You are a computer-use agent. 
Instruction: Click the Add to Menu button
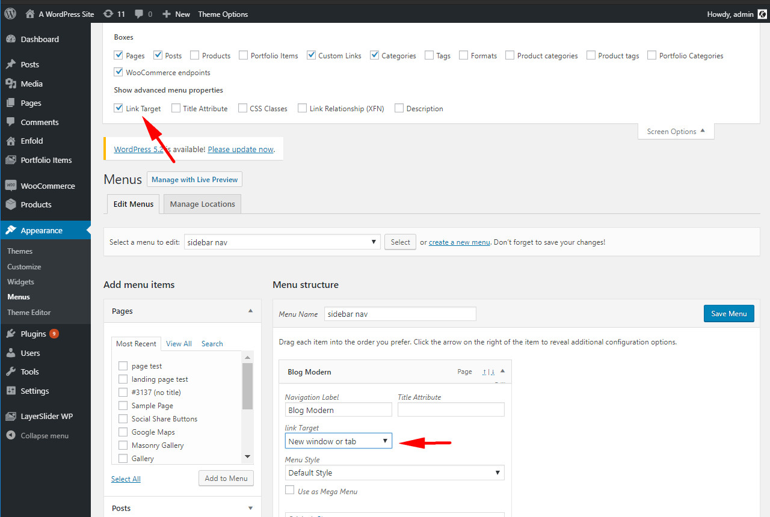click(x=226, y=478)
